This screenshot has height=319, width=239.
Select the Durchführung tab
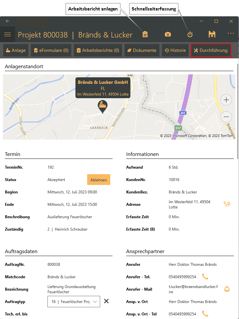pos(211,51)
